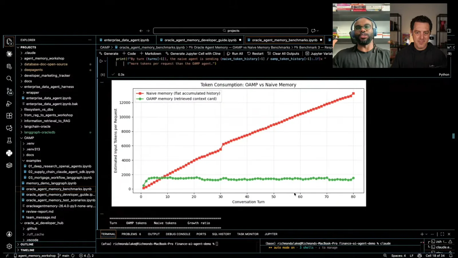
Task: Click the main branch status item
Action: (x=64, y=255)
